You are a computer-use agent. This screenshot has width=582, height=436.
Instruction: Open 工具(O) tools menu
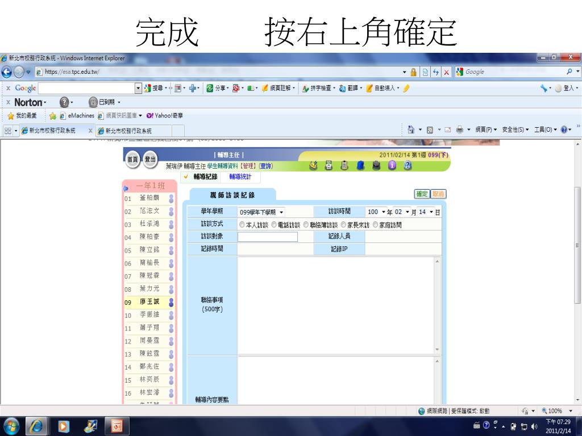tap(545, 129)
